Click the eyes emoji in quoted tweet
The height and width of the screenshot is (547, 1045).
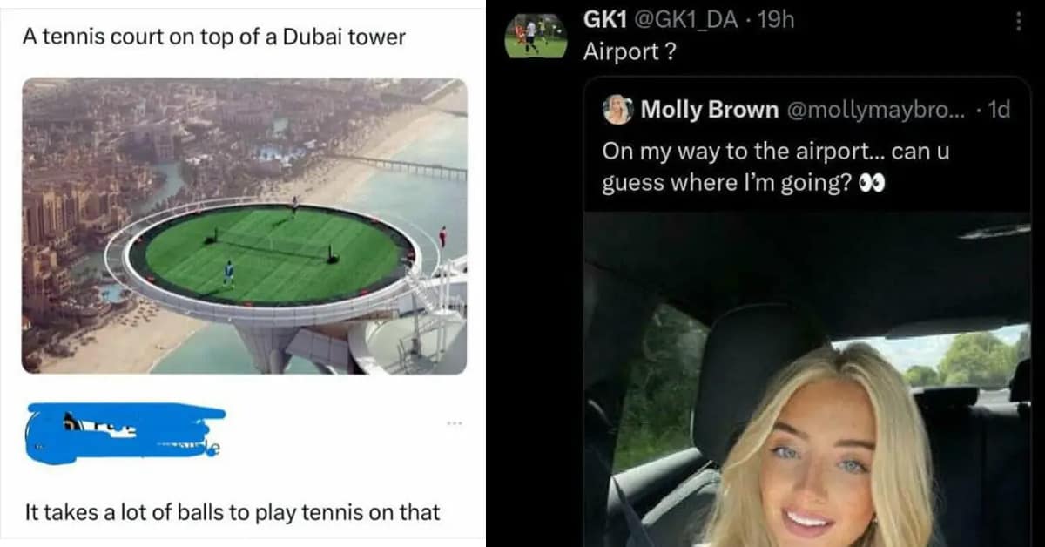(873, 185)
